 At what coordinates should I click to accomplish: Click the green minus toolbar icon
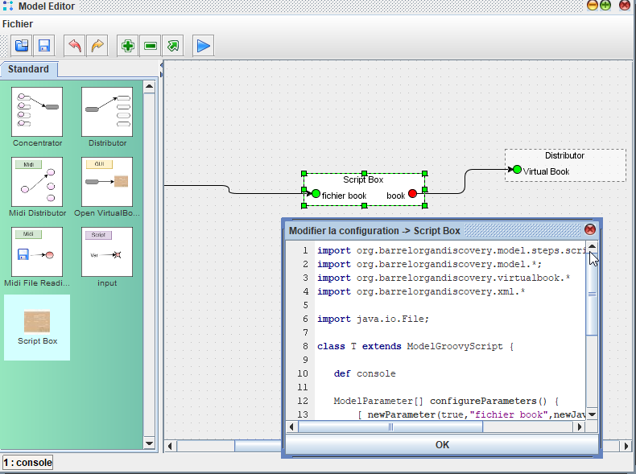point(151,46)
